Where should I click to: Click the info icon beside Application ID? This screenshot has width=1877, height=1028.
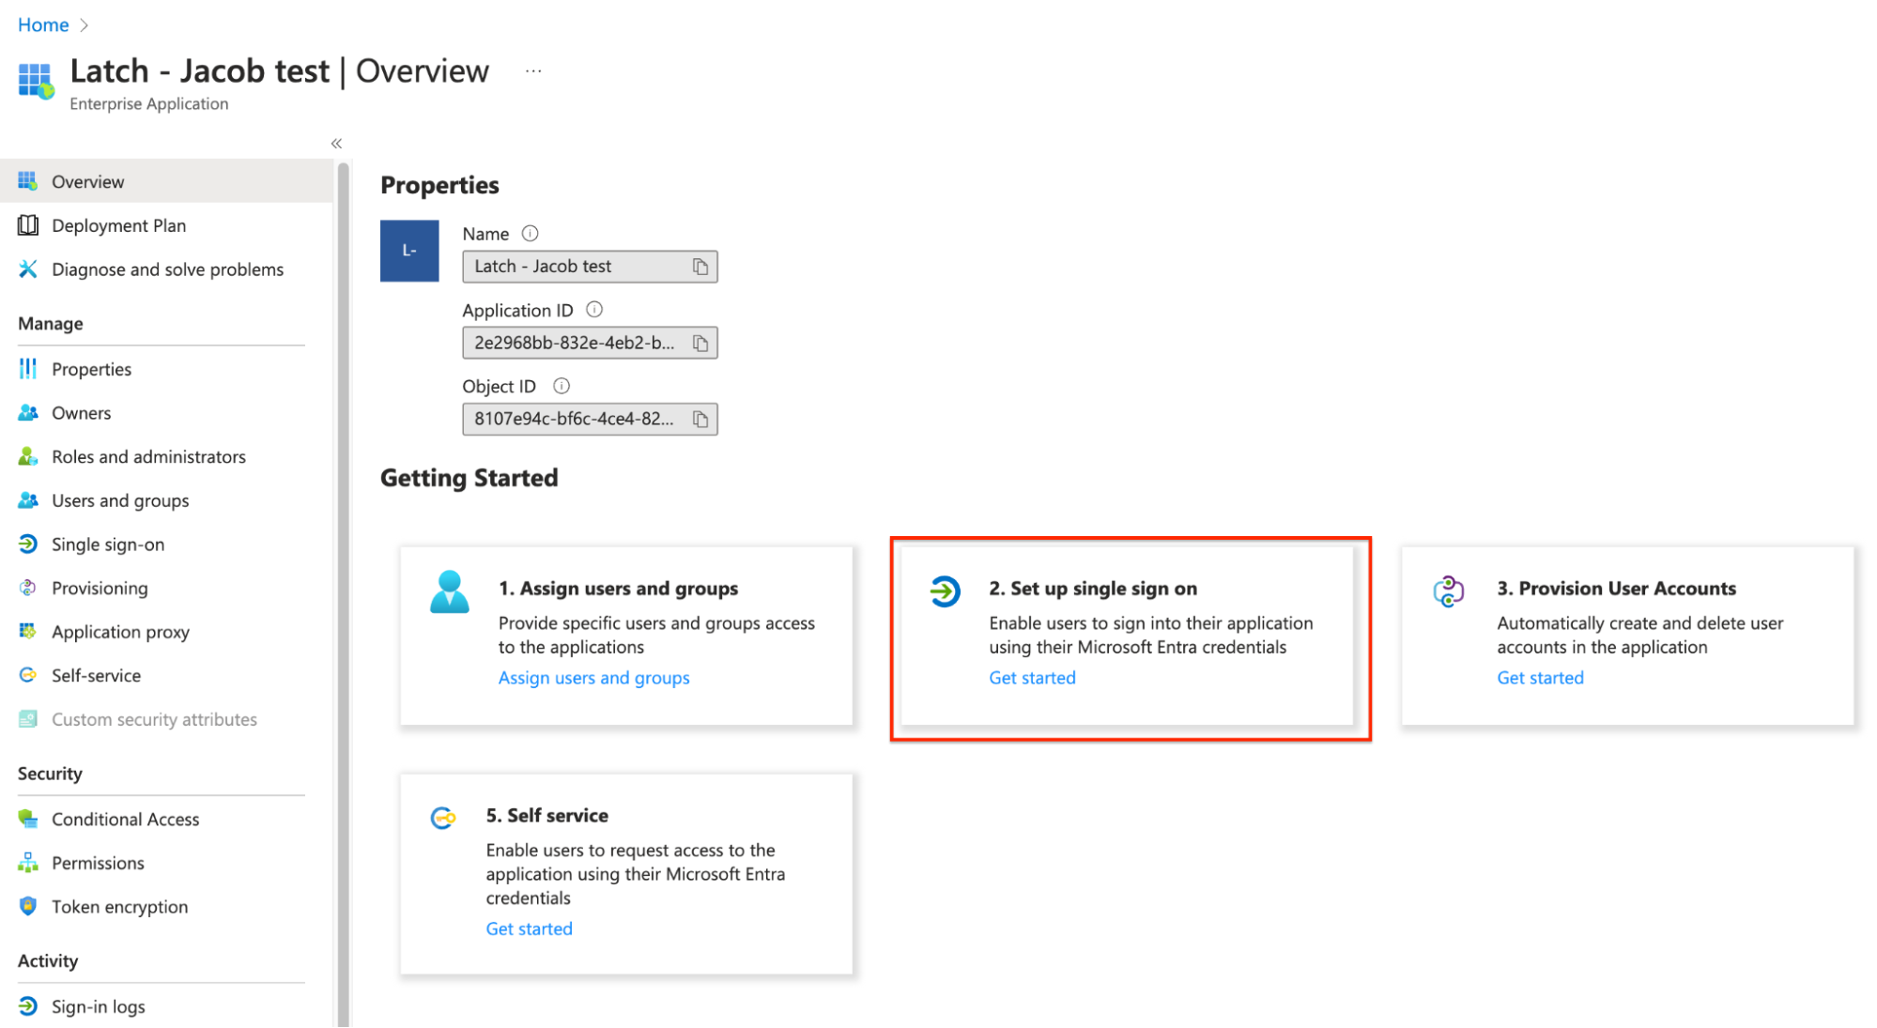tap(594, 310)
